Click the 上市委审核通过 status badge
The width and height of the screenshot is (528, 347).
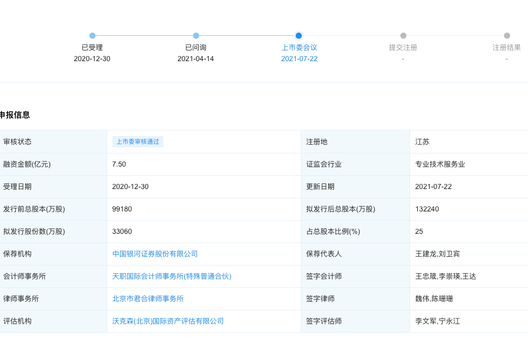point(138,142)
